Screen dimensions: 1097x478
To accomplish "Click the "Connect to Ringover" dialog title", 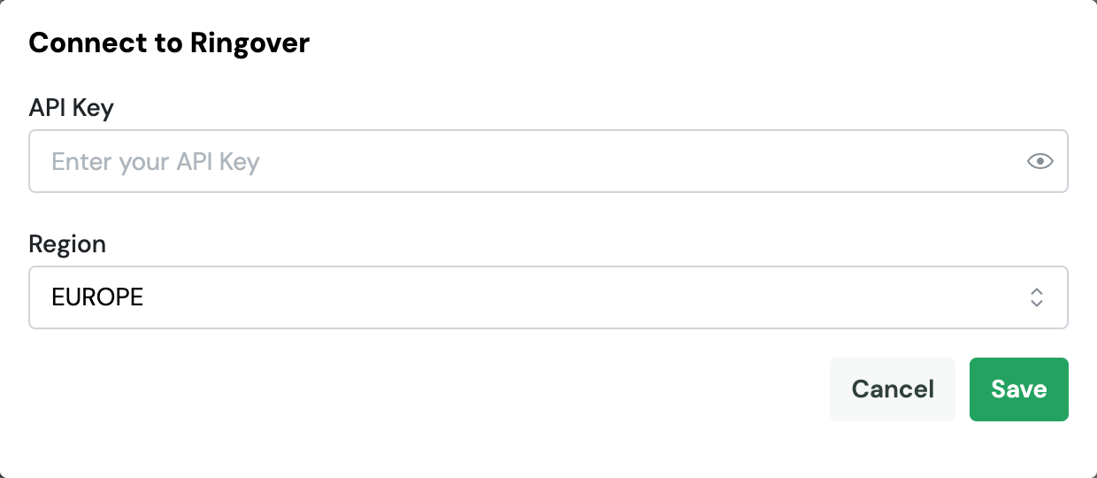I will point(169,42).
